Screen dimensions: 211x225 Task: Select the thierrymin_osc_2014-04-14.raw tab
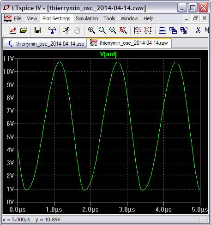coord(129,43)
